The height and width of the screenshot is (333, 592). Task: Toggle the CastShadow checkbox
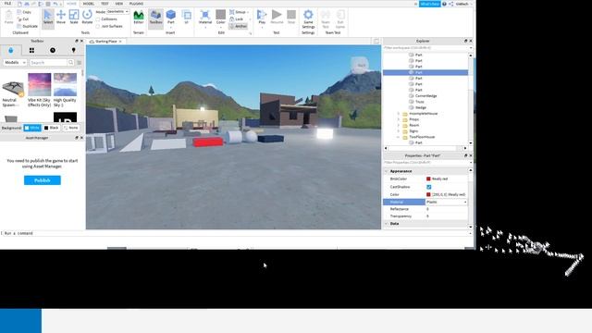coord(429,187)
